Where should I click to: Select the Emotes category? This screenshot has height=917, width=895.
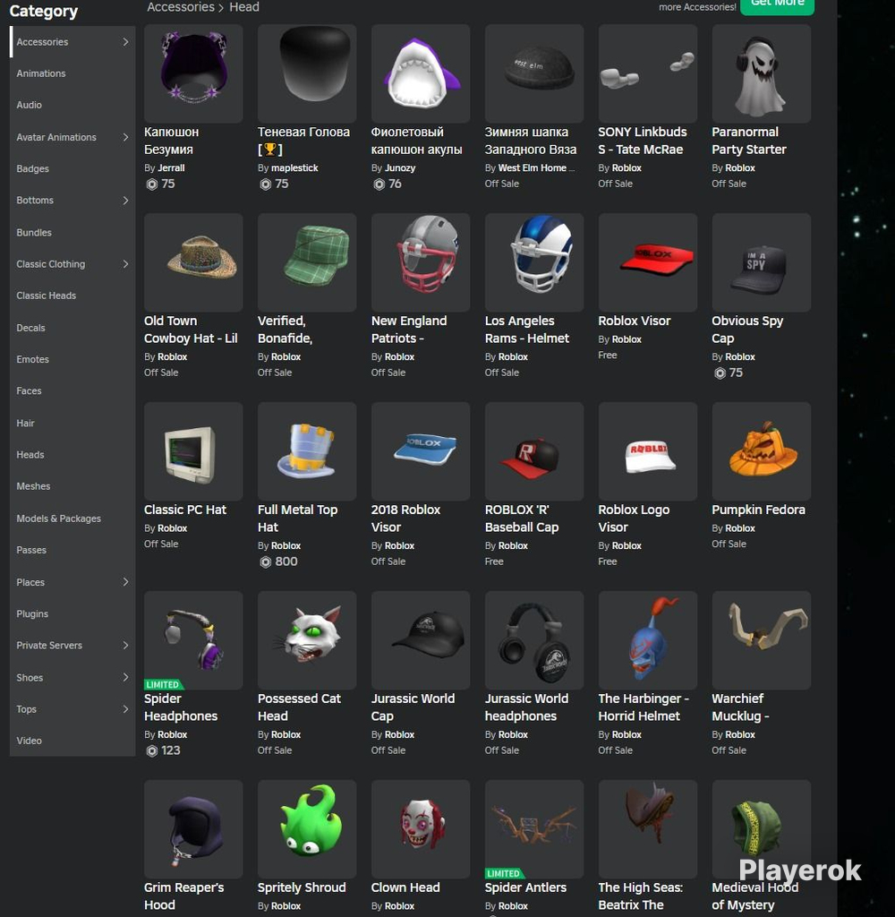click(x=72, y=360)
